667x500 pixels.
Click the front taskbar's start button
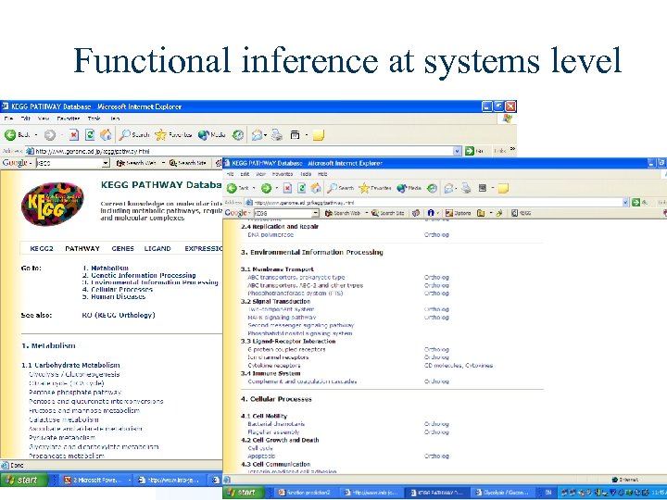pos(245,493)
